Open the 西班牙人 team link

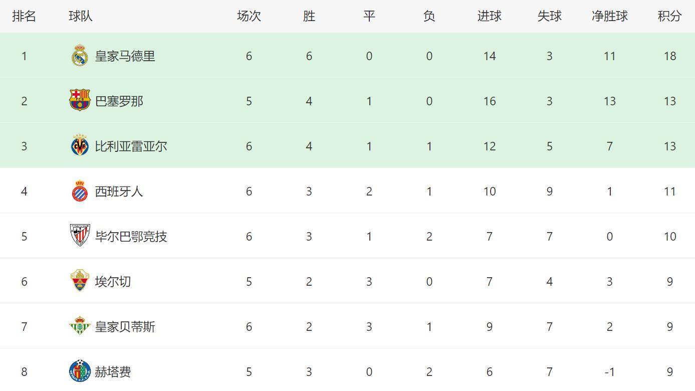pyautogui.click(x=119, y=191)
